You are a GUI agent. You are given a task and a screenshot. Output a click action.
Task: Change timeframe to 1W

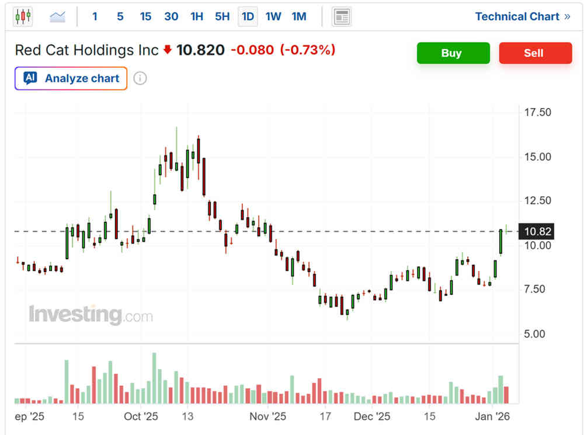point(273,17)
